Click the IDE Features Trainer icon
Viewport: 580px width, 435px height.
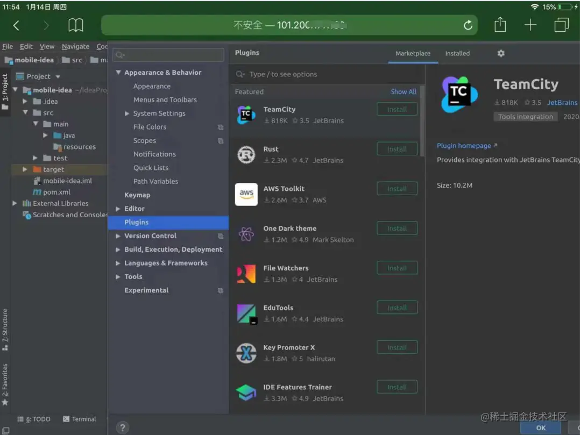[246, 393]
